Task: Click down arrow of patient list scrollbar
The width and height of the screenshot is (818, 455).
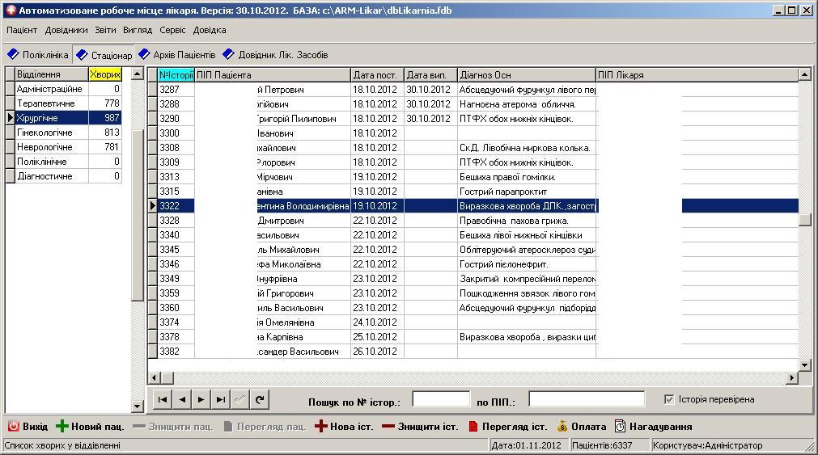Action: [x=804, y=365]
